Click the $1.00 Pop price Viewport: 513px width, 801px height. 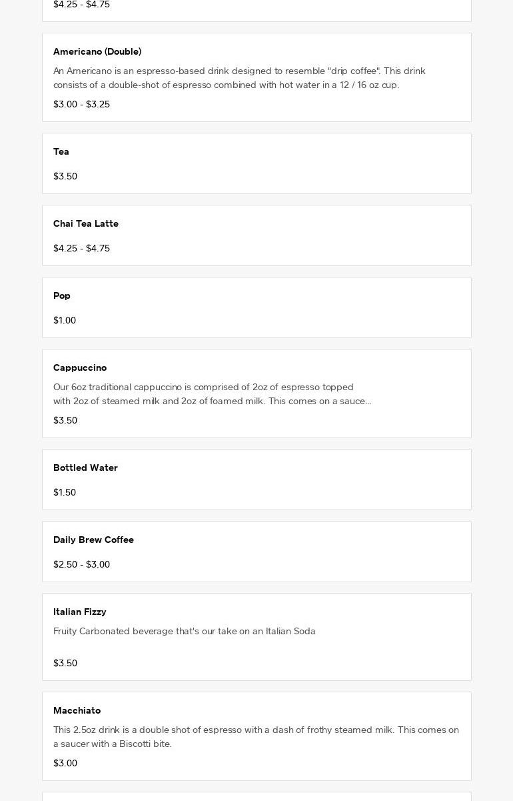(x=65, y=320)
